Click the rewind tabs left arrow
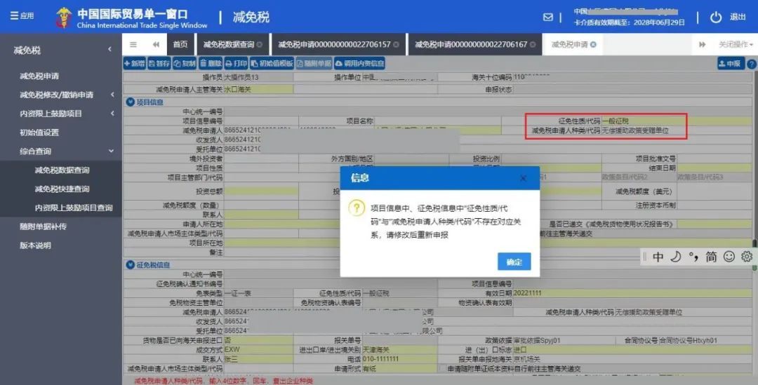The image size is (758, 385). 156,44
